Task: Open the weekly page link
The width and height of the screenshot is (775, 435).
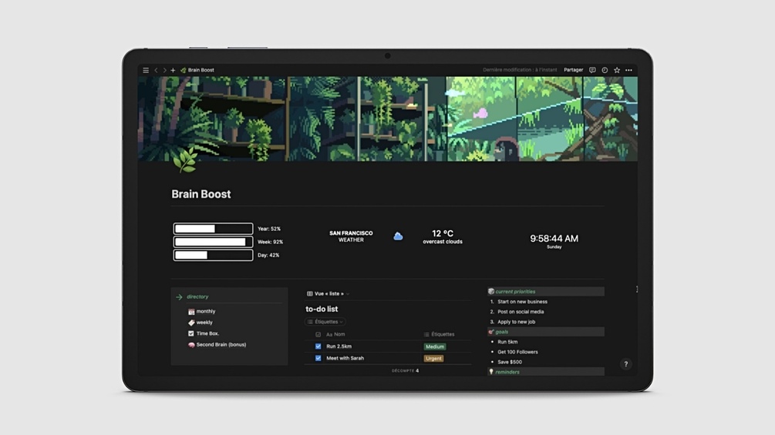Action: click(x=204, y=322)
